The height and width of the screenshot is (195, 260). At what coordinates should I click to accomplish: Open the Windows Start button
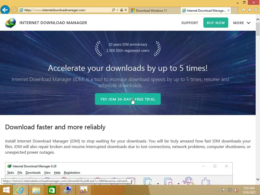(6, 190)
